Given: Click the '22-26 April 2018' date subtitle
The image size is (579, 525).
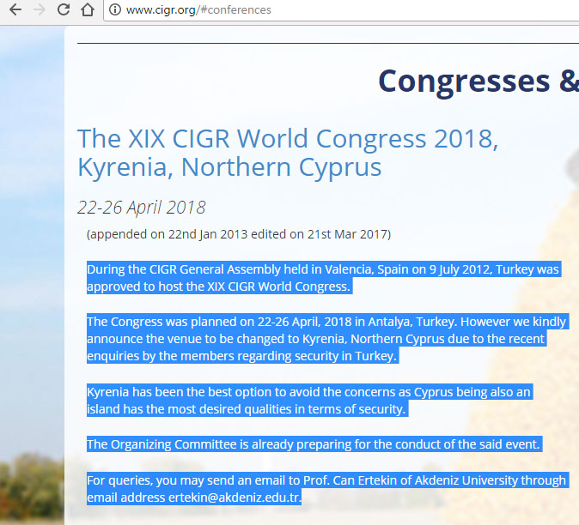Looking at the screenshot, I should tap(142, 208).
